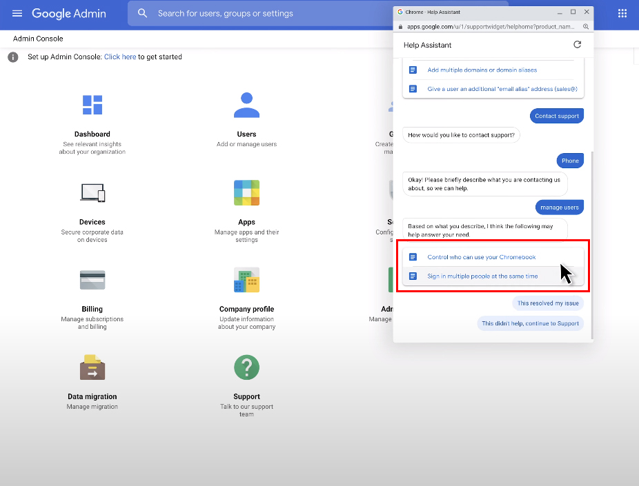Click the 'Click here' setup link

coord(120,57)
